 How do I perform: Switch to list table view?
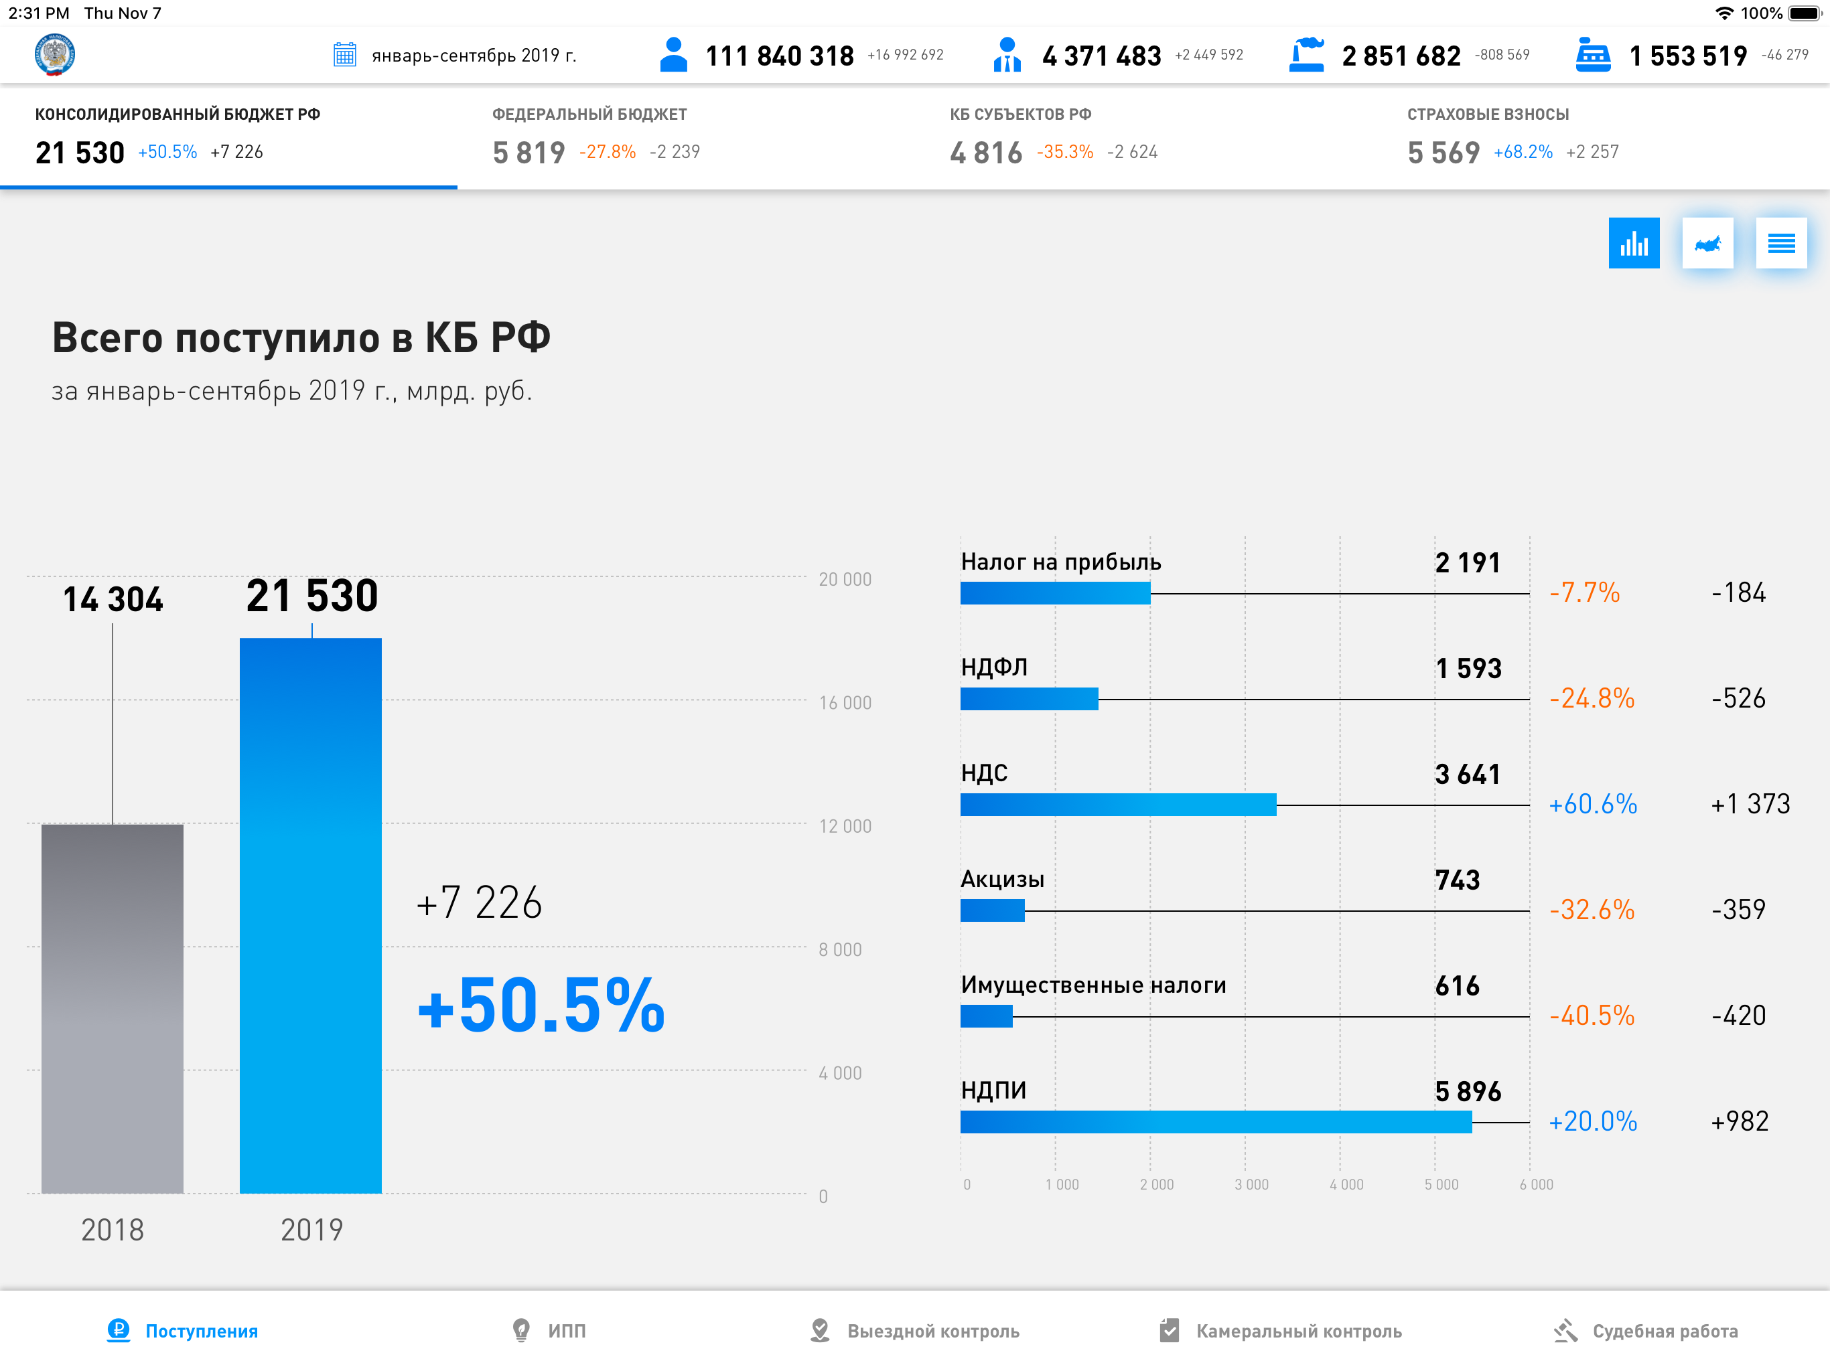click(x=1780, y=243)
